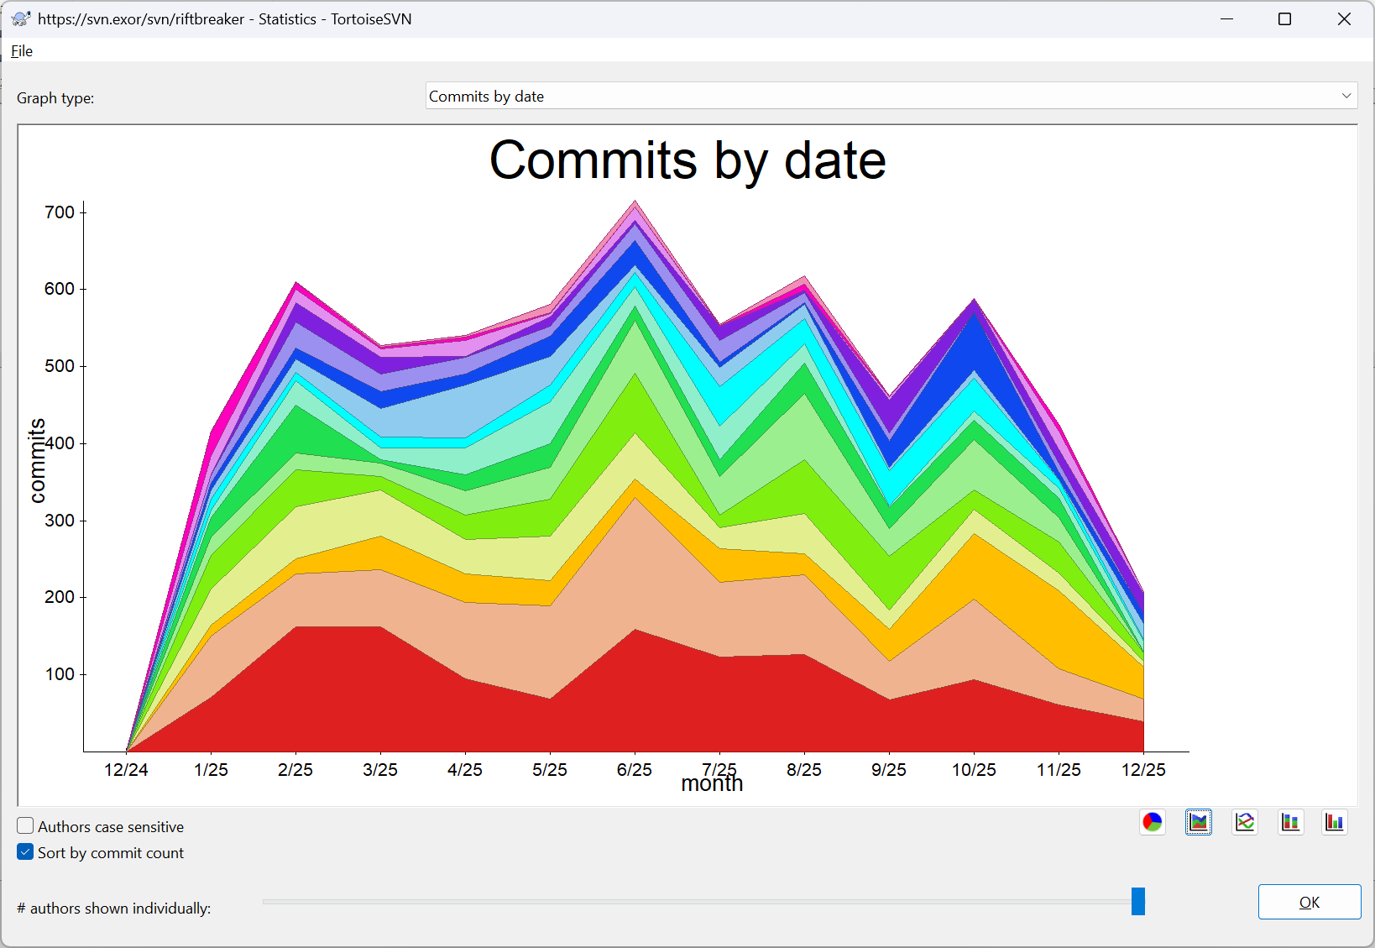Switch to the line graph view
Viewport: 1375px width, 948px height.
click(1245, 822)
